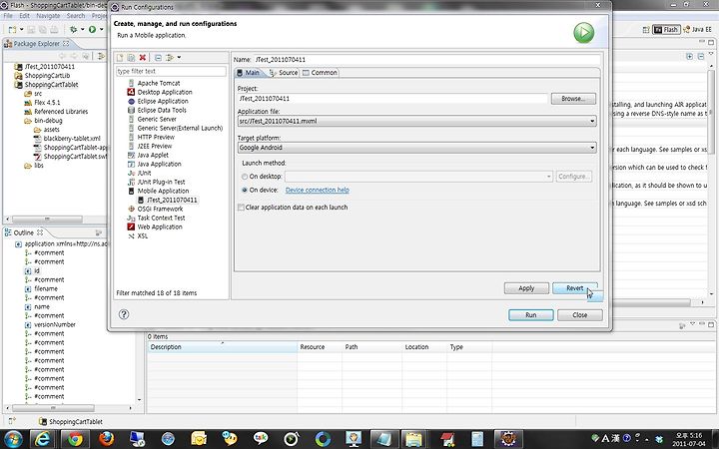Sort by Description column header
Screen dimensions: 719x449
(x=222, y=347)
